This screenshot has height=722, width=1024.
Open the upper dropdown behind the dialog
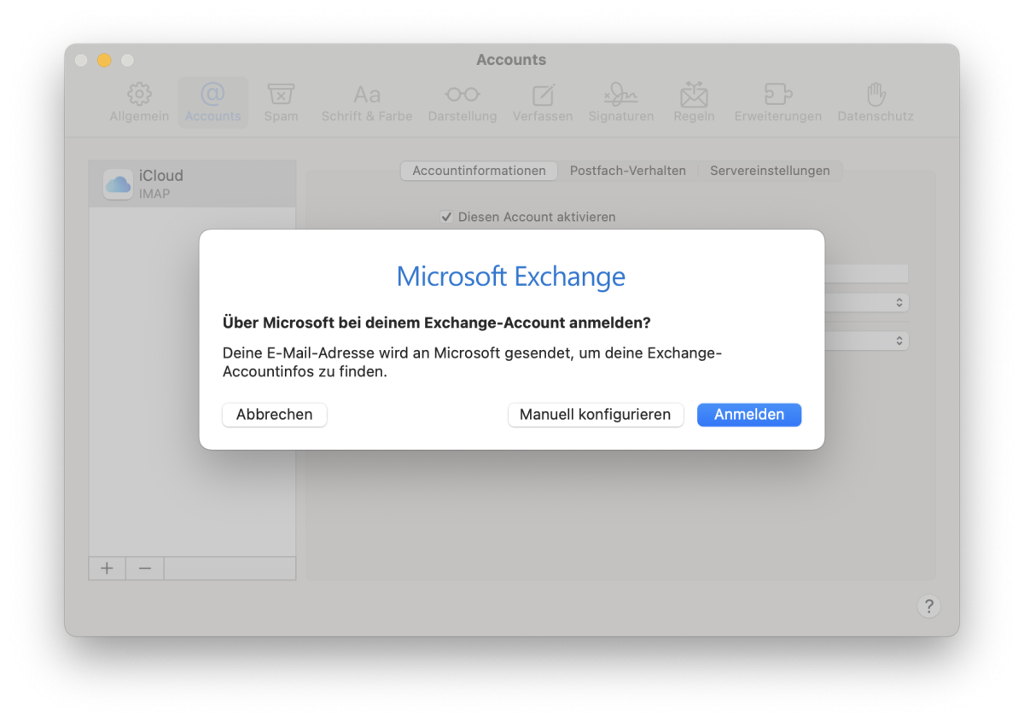(866, 303)
